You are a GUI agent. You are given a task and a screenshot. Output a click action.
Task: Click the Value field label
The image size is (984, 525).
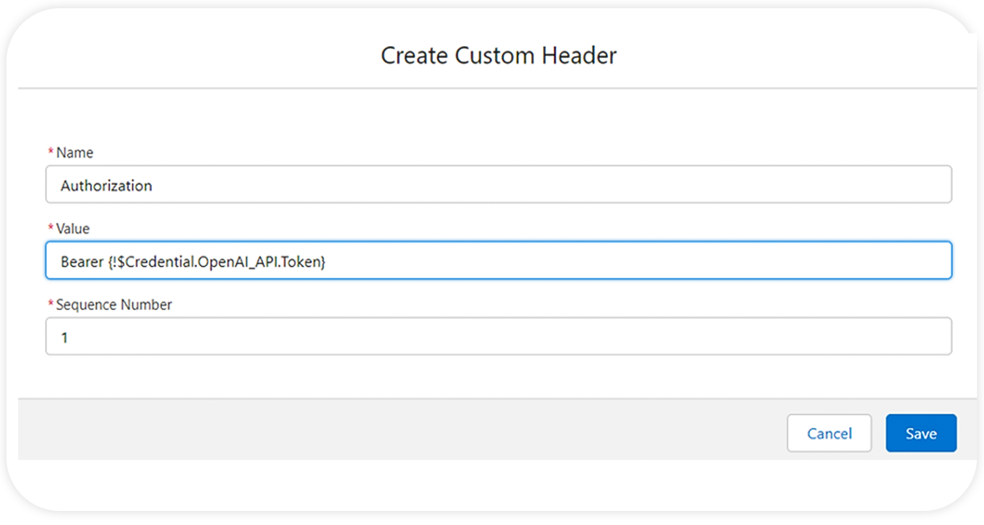point(73,229)
